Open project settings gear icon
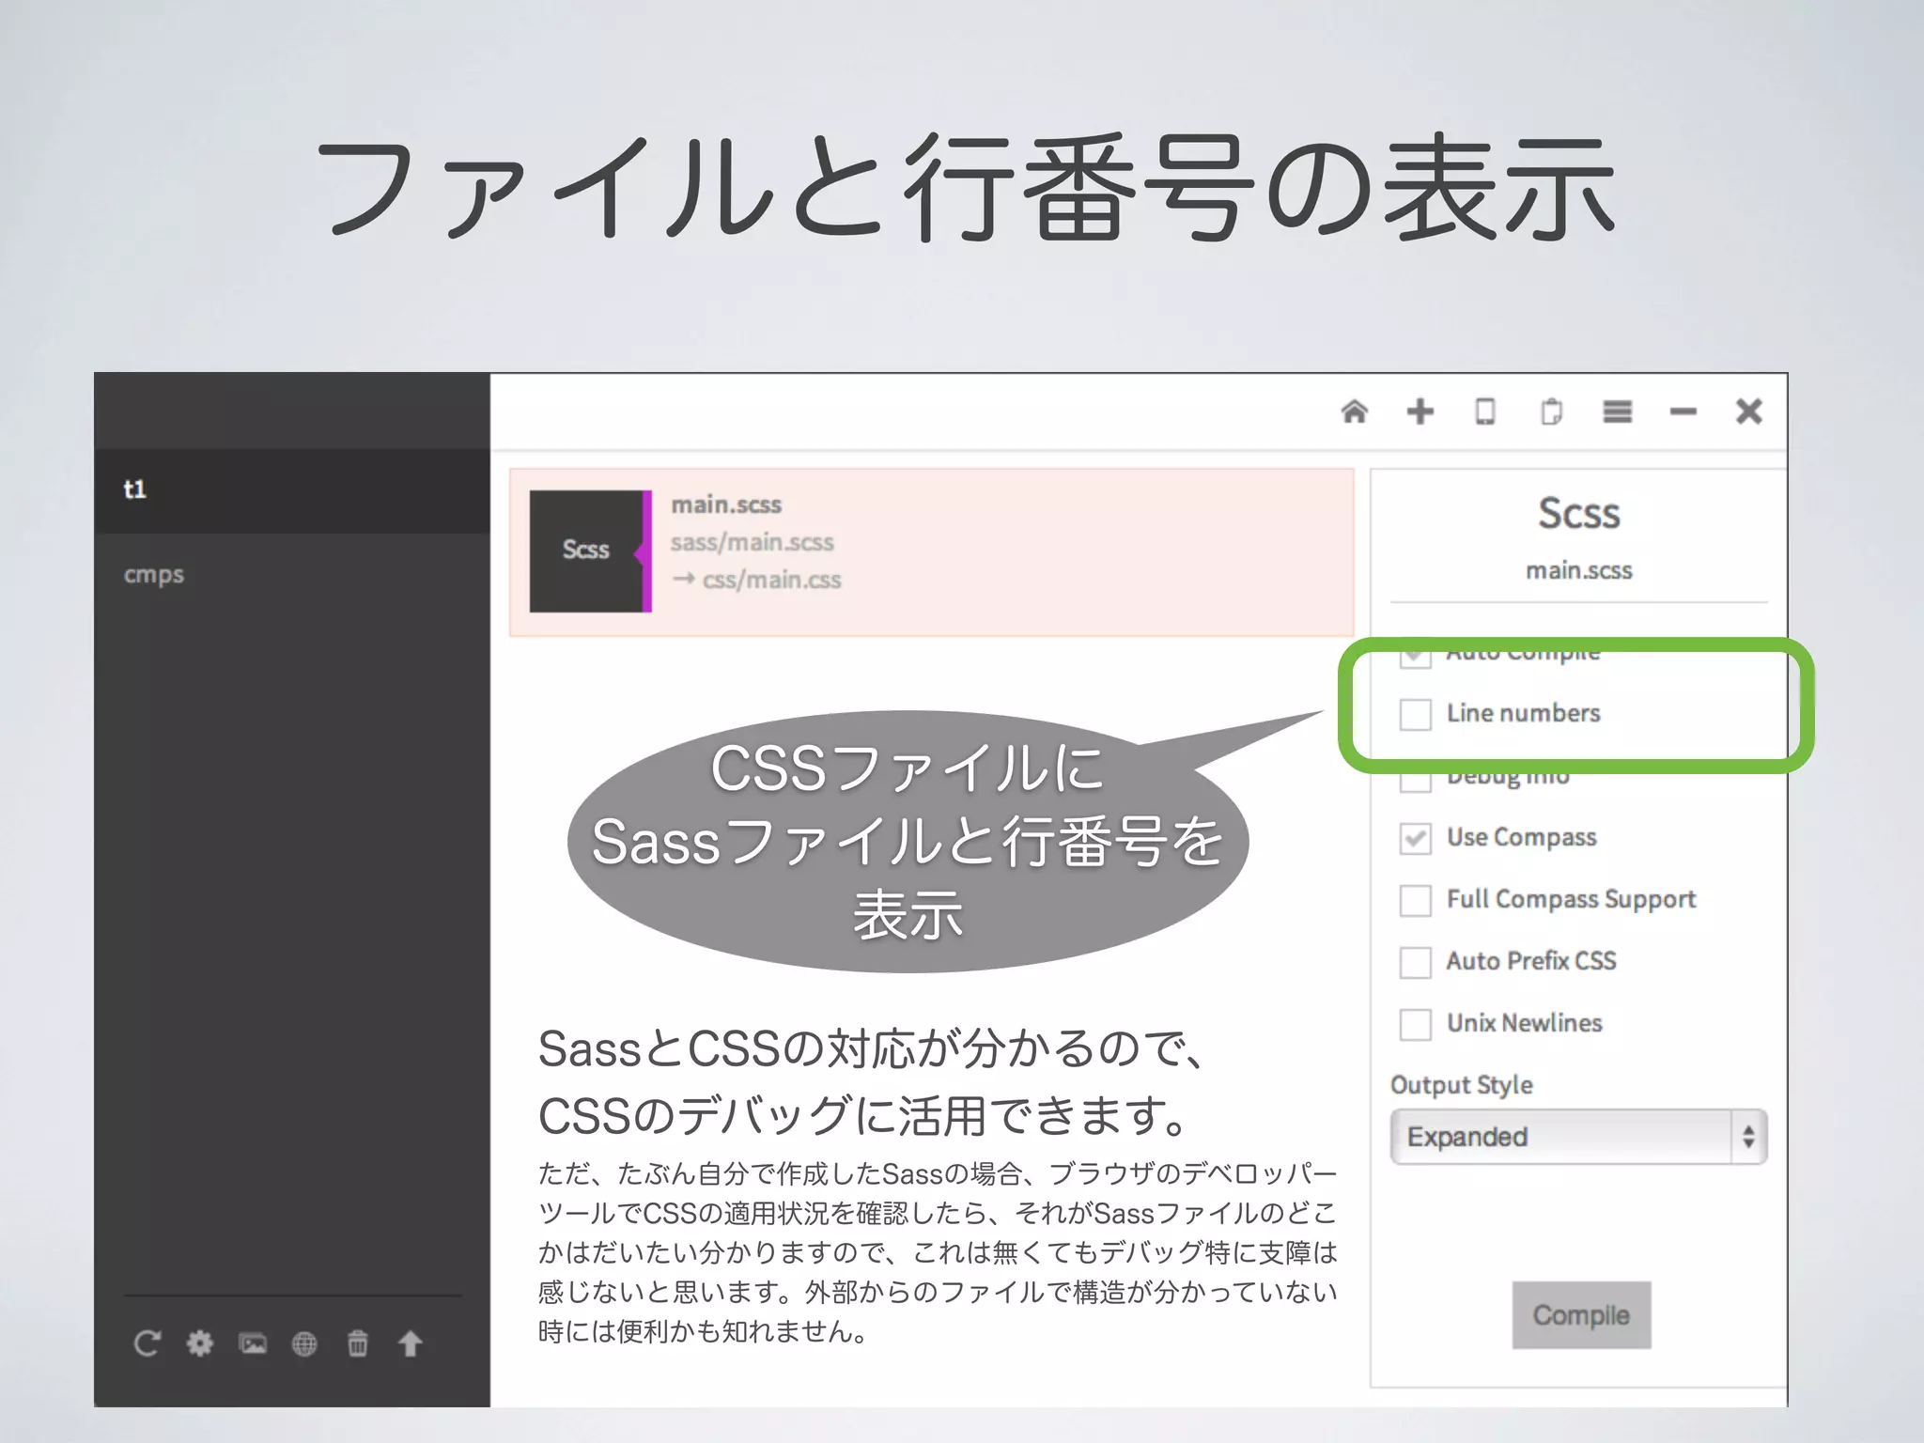1924x1443 pixels. 199,1343
